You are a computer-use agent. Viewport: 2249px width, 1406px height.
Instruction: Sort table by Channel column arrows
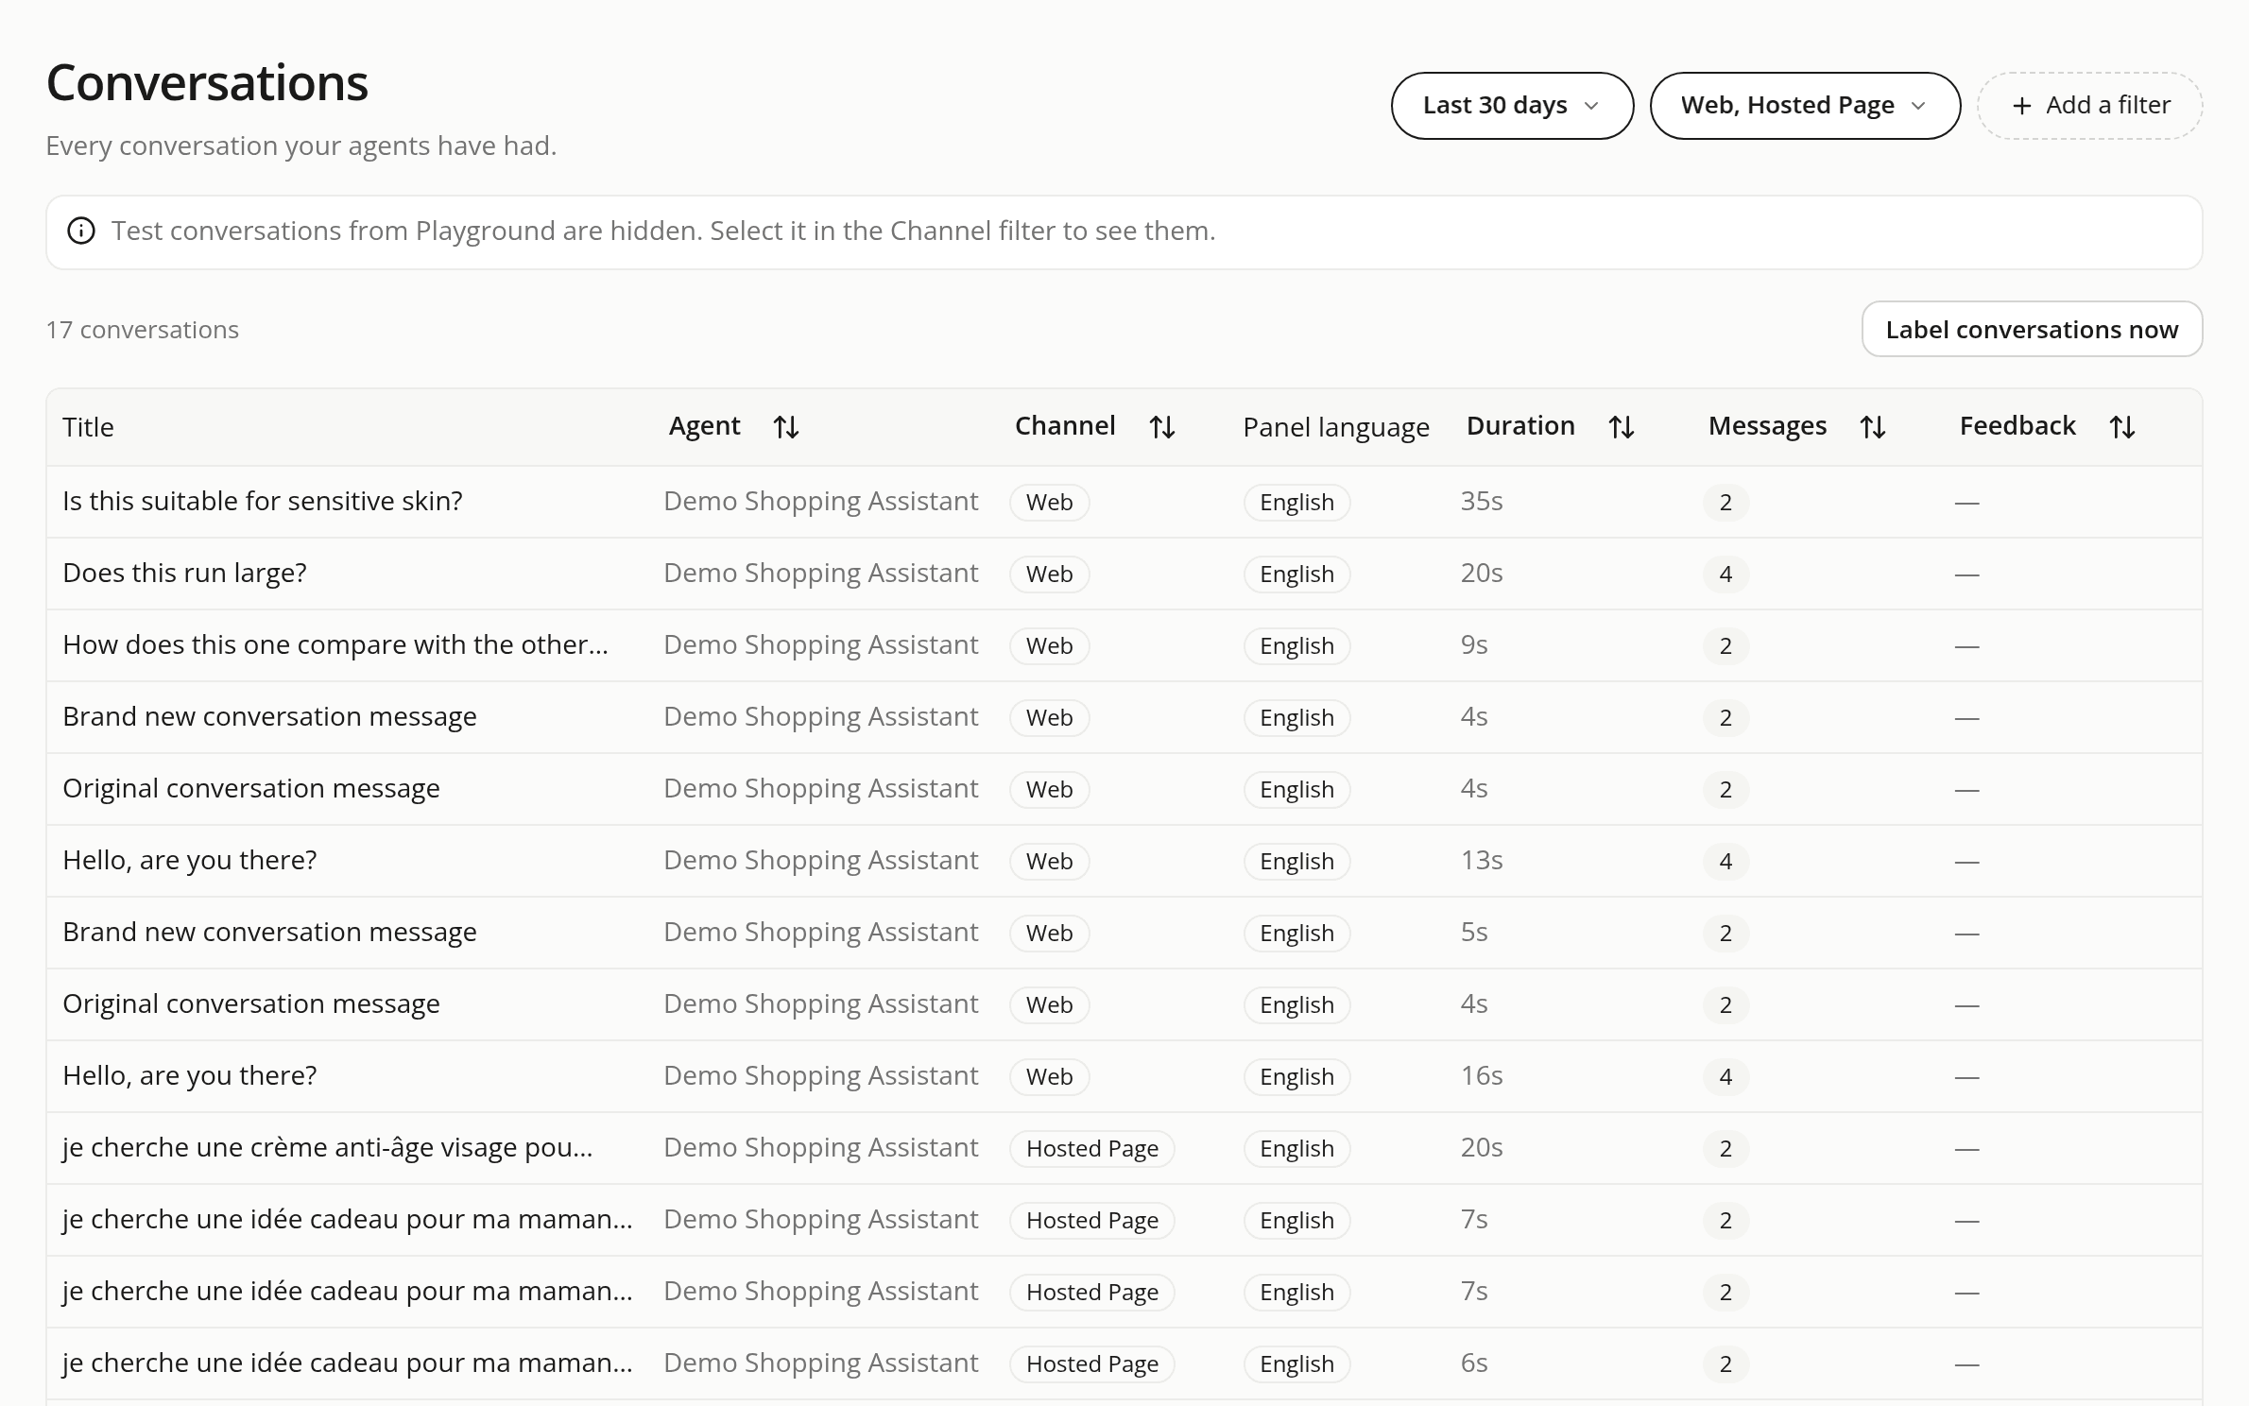(1161, 427)
